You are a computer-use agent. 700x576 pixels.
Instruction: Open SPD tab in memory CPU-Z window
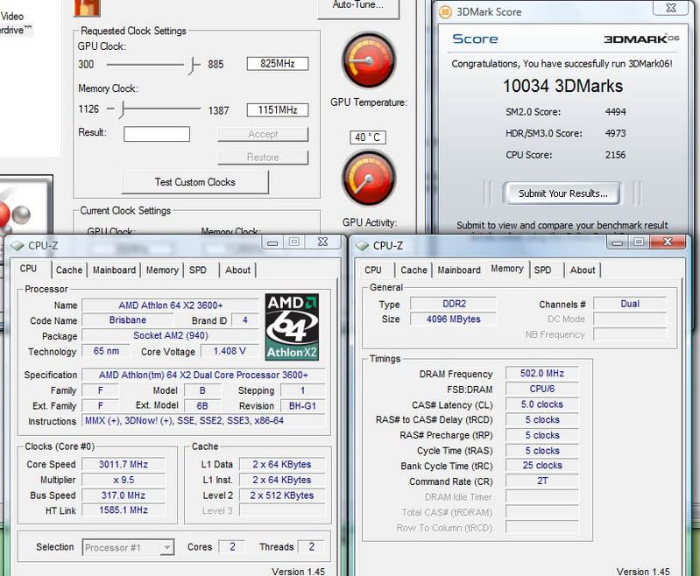(x=543, y=270)
